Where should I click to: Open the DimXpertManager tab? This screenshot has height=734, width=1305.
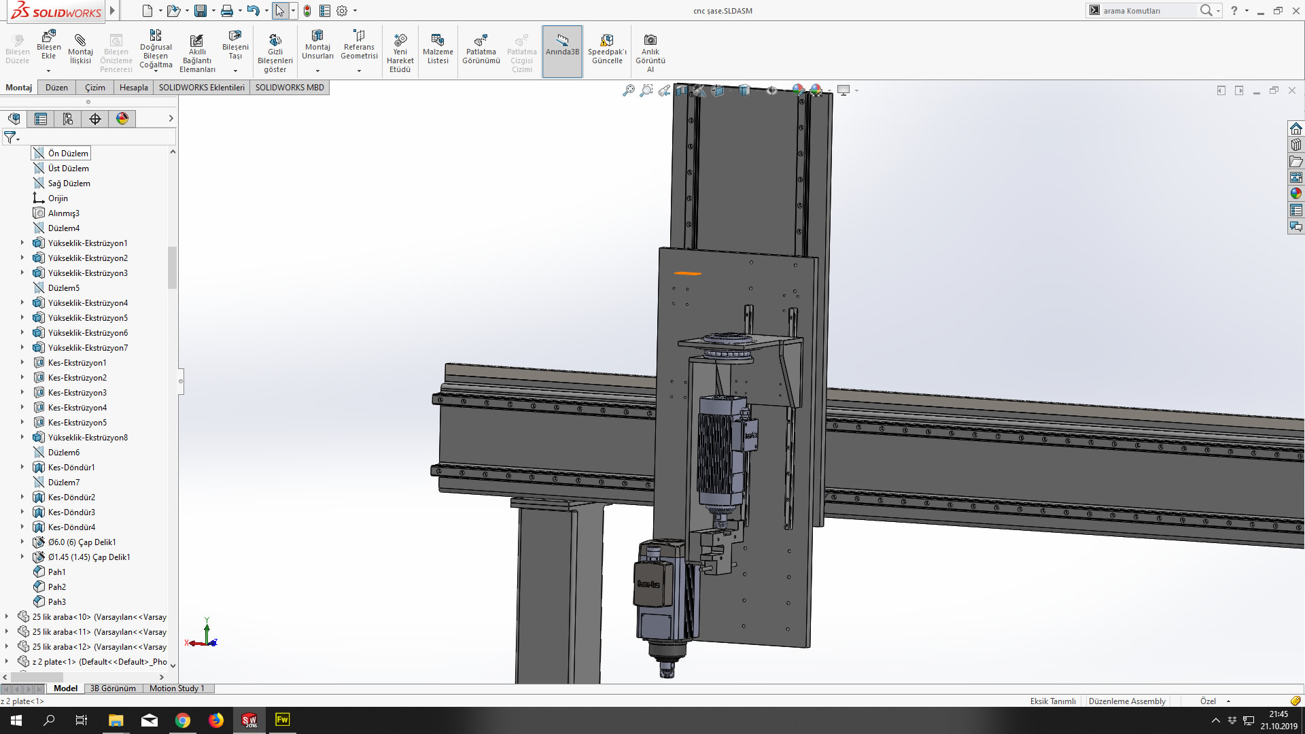click(95, 119)
